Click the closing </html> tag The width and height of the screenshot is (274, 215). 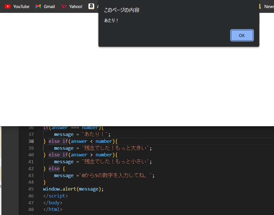[x=53, y=210]
